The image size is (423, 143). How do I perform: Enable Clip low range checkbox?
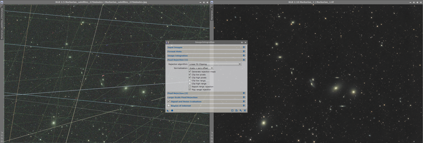[x=190, y=81]
